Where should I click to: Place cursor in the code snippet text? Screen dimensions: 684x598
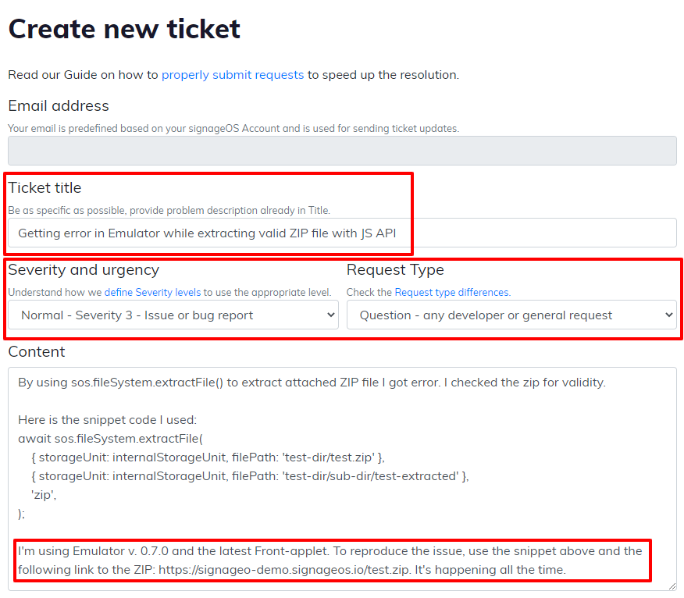pos(234,457)
